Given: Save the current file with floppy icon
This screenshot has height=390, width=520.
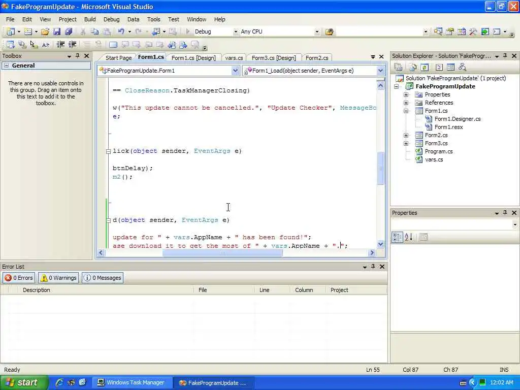Looking at the screenshot, I should (57, 31).
